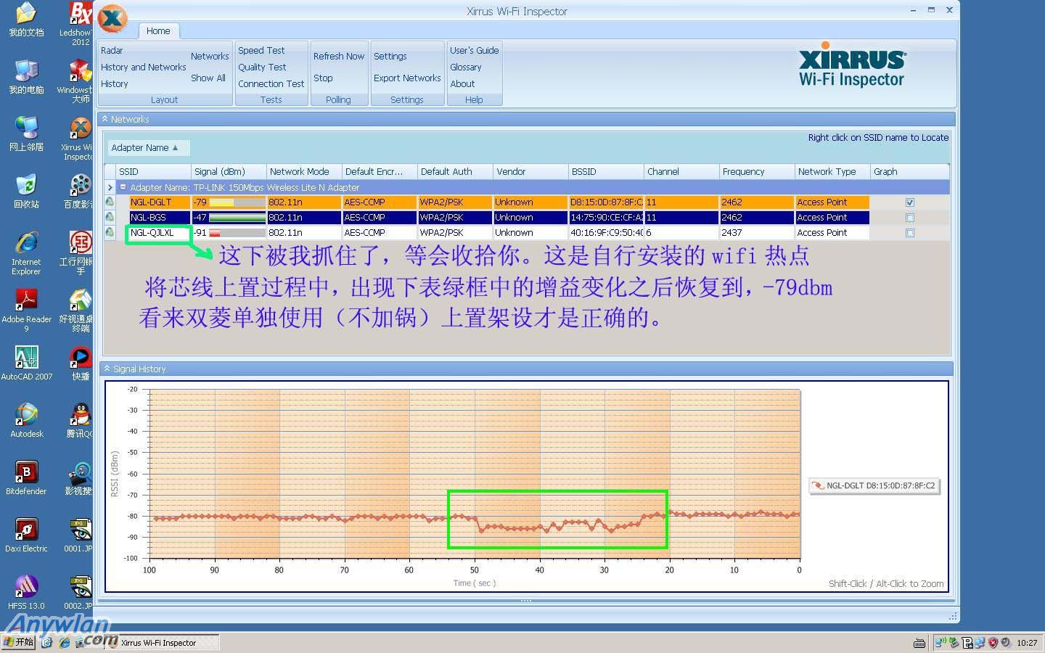This screenshot has width=1045, height=653.
Task: Click the system tray clock 10:27
Action: pos(1027,643)
